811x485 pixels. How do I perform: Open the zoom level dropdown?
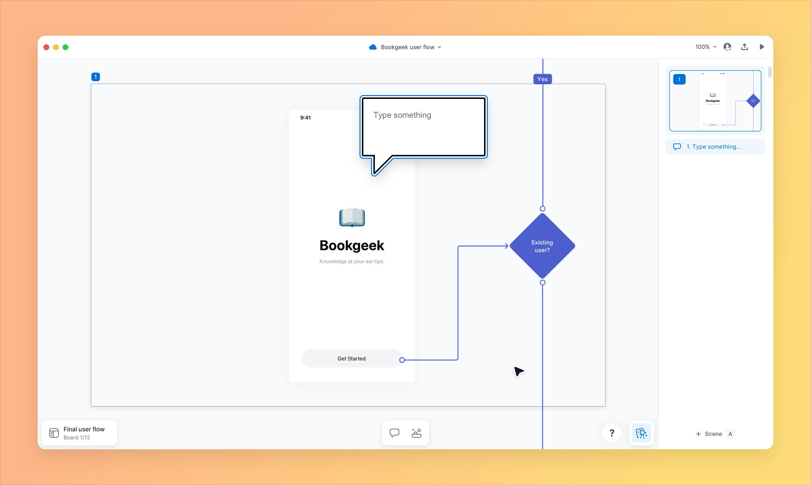pyautogui.click(x=705, y=47)
